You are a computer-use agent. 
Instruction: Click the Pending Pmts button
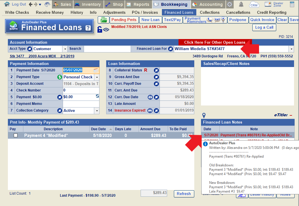(124, 20)
